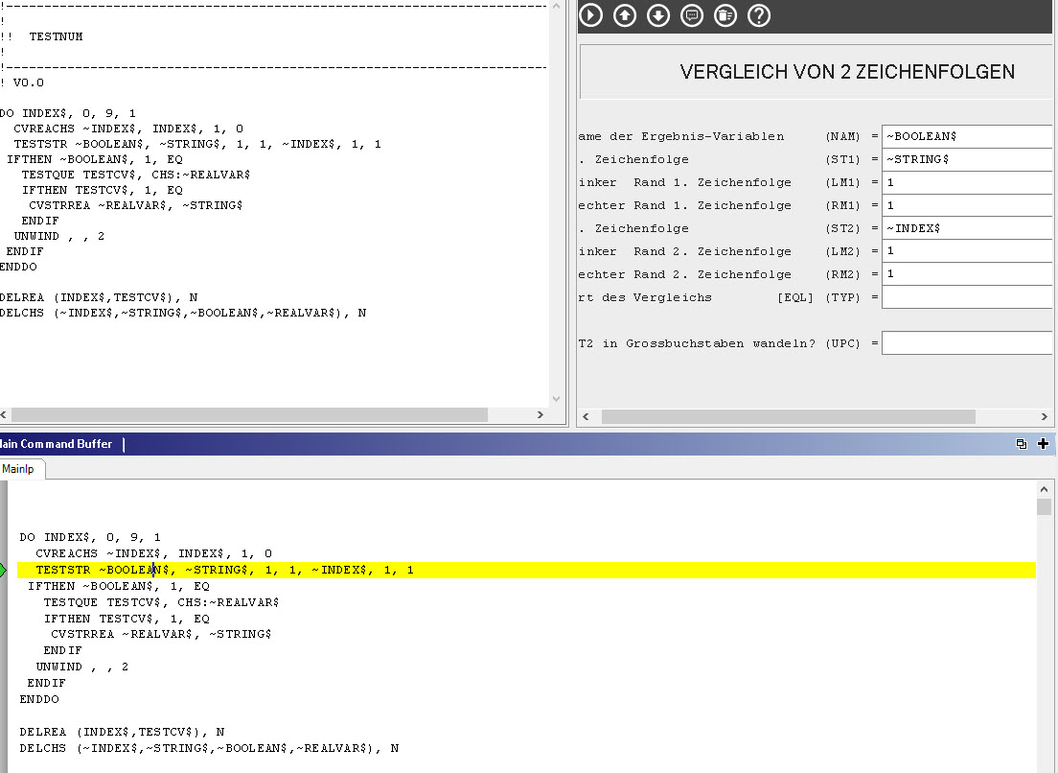Click the trash can with list icon
Screen dimensions: 1058x773
725,15
